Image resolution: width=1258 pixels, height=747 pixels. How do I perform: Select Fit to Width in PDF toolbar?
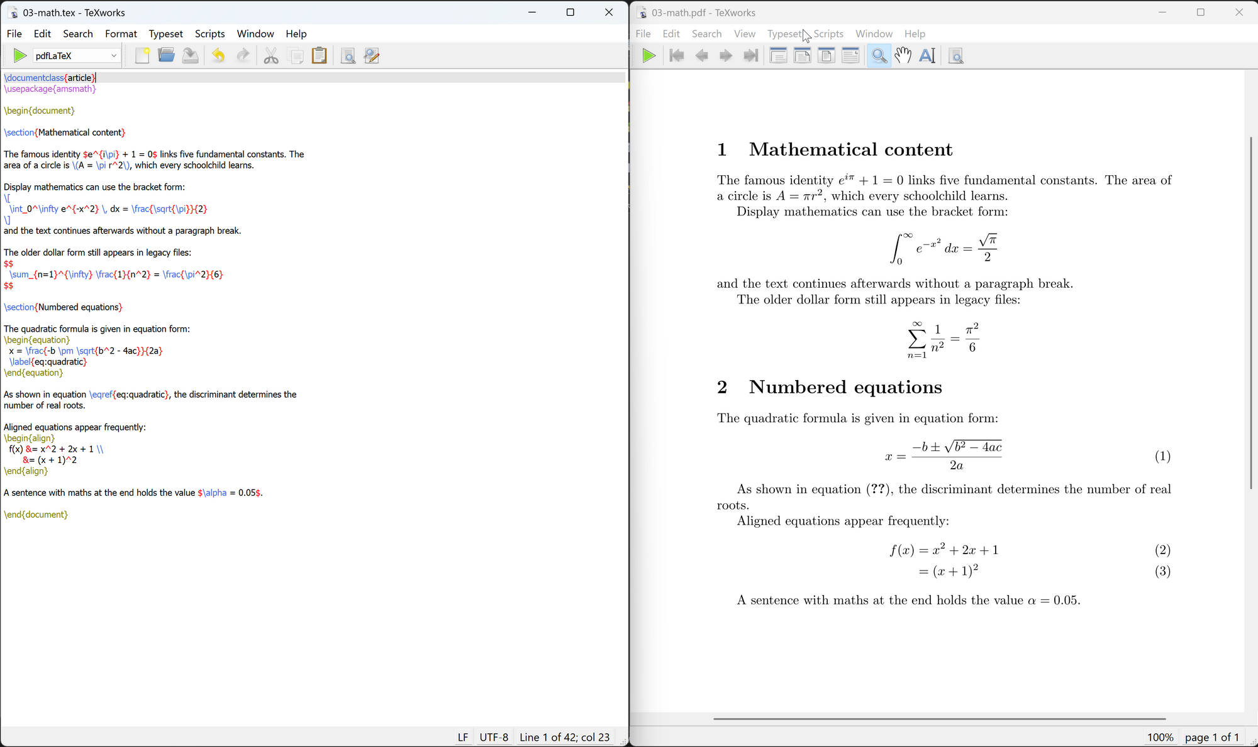[803, 56]
